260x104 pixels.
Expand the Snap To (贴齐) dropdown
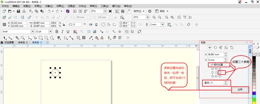[x=143, y=11]
